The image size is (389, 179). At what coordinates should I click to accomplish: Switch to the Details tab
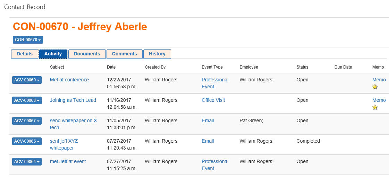[x=25, y=54]
